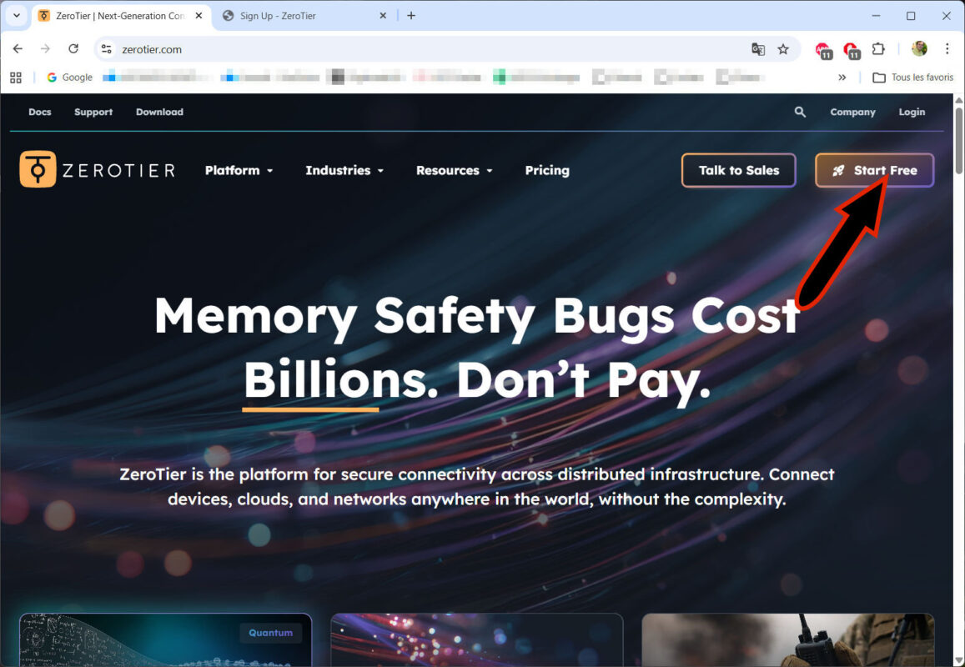The width and height of the screenshot is (965, 667).
Task: Open the extensions puzzle icon
Action: click(878, 48)
